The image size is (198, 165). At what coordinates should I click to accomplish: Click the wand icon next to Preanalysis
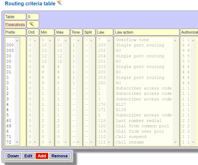point(32,24)
